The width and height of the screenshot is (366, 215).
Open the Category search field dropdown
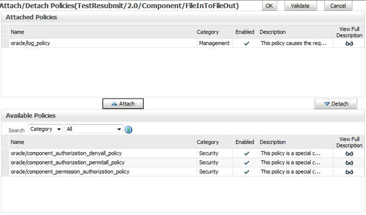(45, 129)
